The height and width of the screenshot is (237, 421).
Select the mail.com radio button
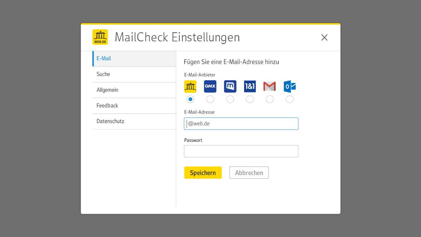click(230, 99)
